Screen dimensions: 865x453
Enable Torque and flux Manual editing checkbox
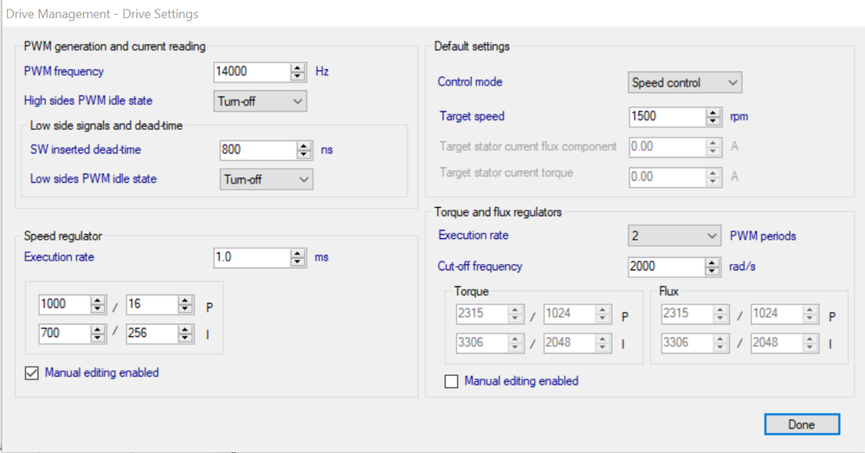pyautogui.click(x=451, y=382)
